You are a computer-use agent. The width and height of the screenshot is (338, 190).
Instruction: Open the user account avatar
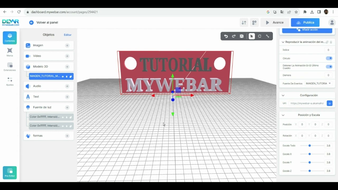[332, 22]
